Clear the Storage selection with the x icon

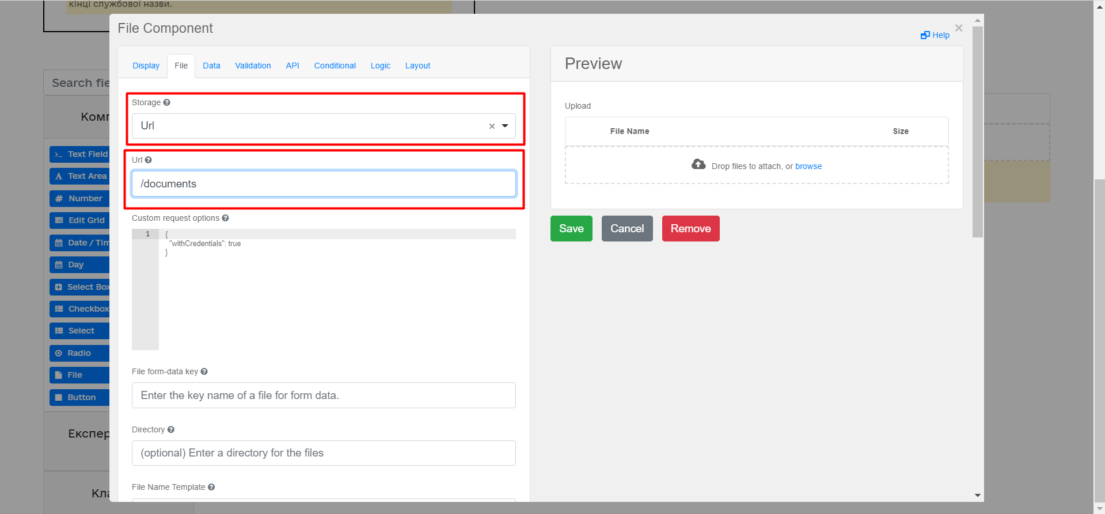point(492,126)
